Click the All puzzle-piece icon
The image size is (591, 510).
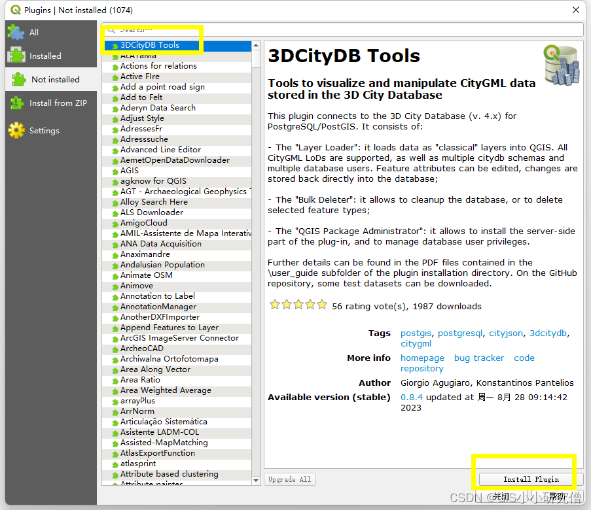pyautogui.click(x=16, y=33)
